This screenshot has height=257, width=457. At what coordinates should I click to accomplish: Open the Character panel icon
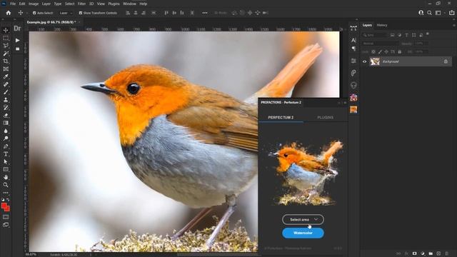tap(353, 40)
